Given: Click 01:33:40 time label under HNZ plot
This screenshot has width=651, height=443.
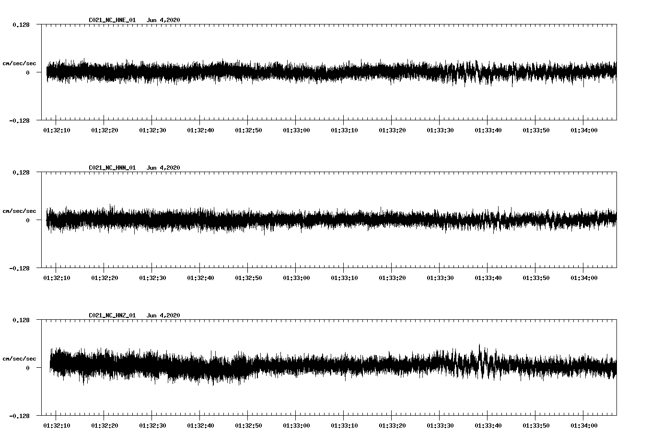Looking at the screenshot, I should pos(488,426).
